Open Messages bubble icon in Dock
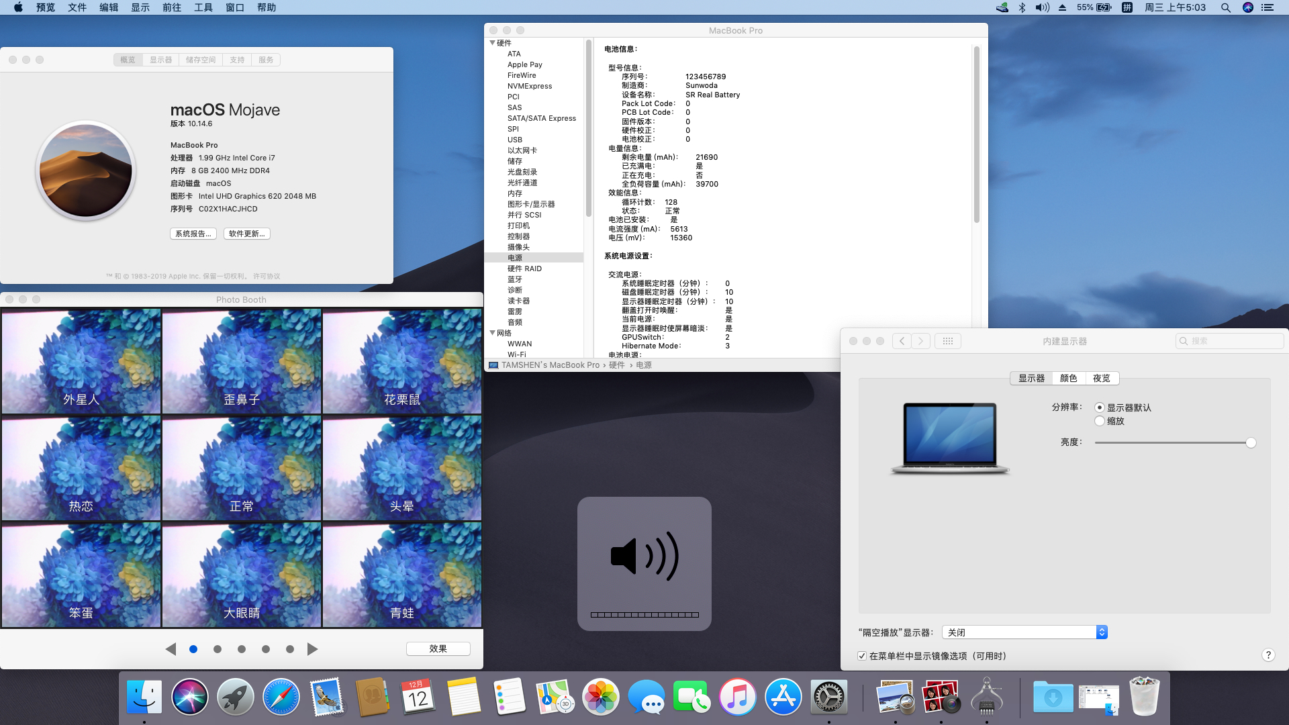The width and height of the screenshot is (1289, 725). click(646, 697)
